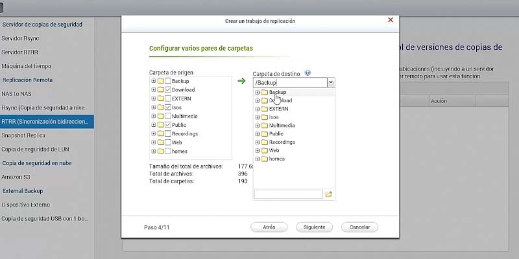Screen dimensions: 519x259
Task: Expand Multimedia in source folder tree
Action: (x=154, y=117)
